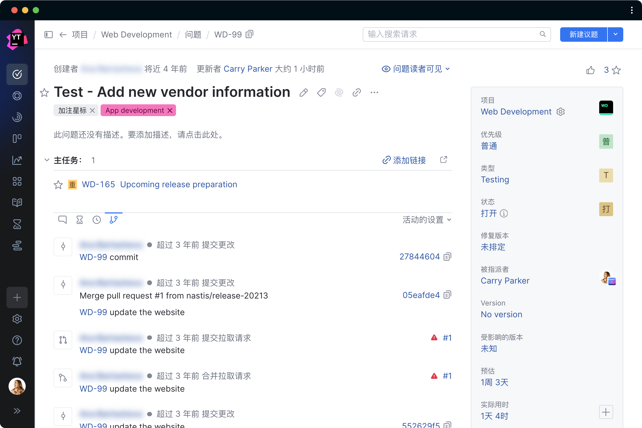Switch to the history clock activity tab

[x=97, y=220]
